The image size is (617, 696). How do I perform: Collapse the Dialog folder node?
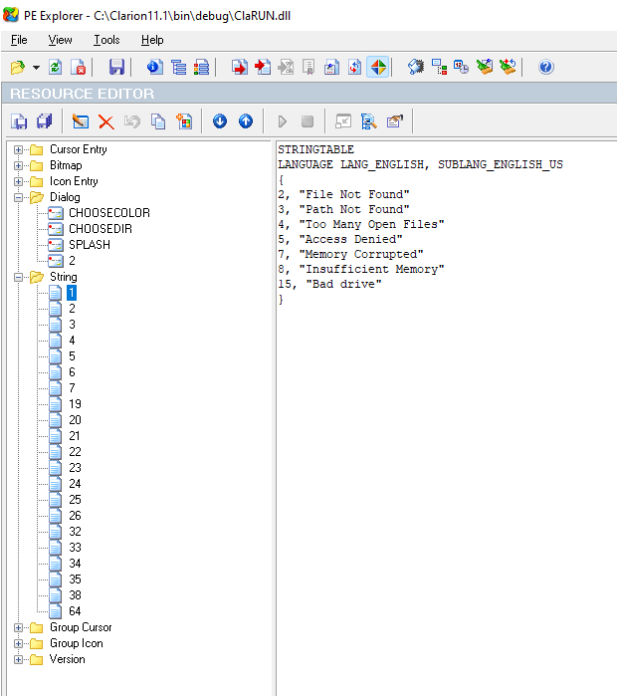tap(18, 197)
